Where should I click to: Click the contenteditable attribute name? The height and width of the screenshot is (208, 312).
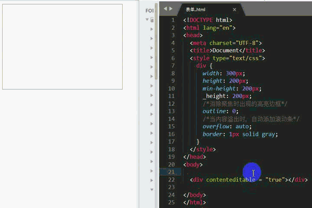[231, 180]
